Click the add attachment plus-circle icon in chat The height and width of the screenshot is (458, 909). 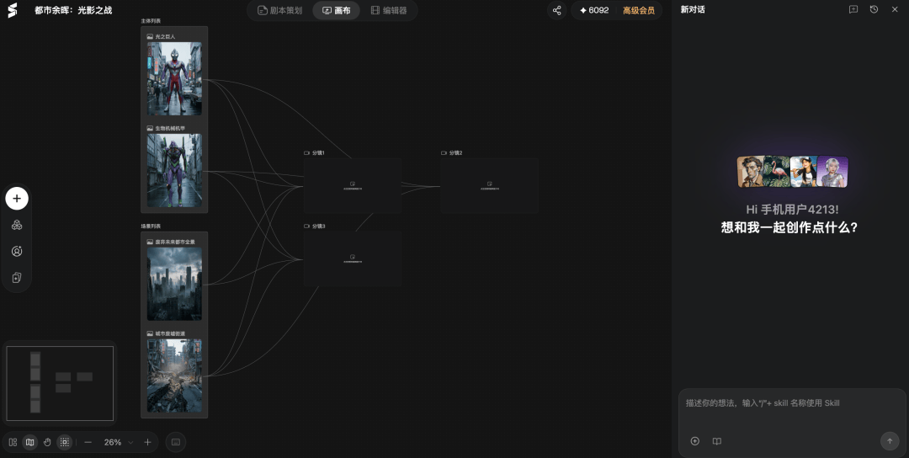click(x=695, y=441)
